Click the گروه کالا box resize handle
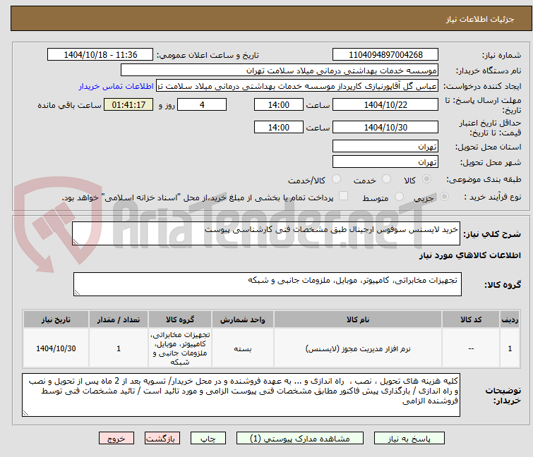This screenshot has height=457, width=533. [77, 293]
